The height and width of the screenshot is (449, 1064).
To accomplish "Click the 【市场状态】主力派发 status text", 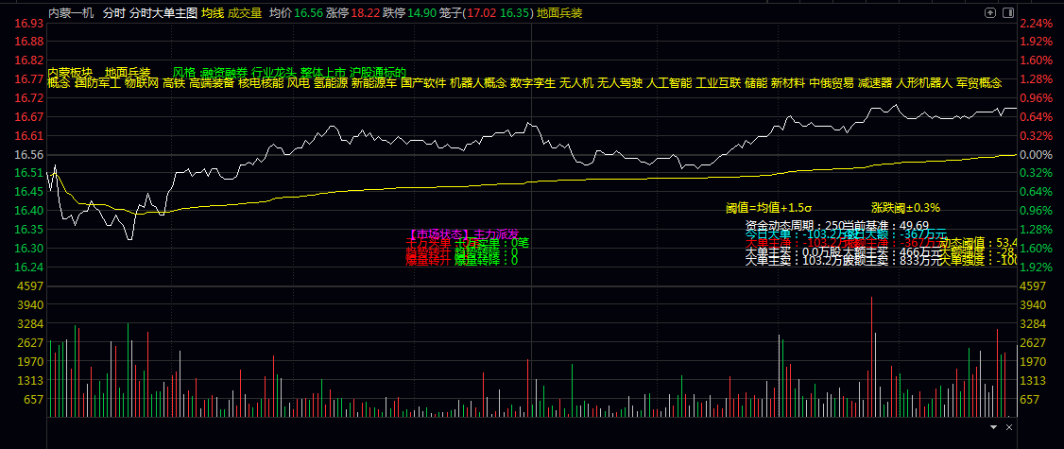I will tap(464, 233).
